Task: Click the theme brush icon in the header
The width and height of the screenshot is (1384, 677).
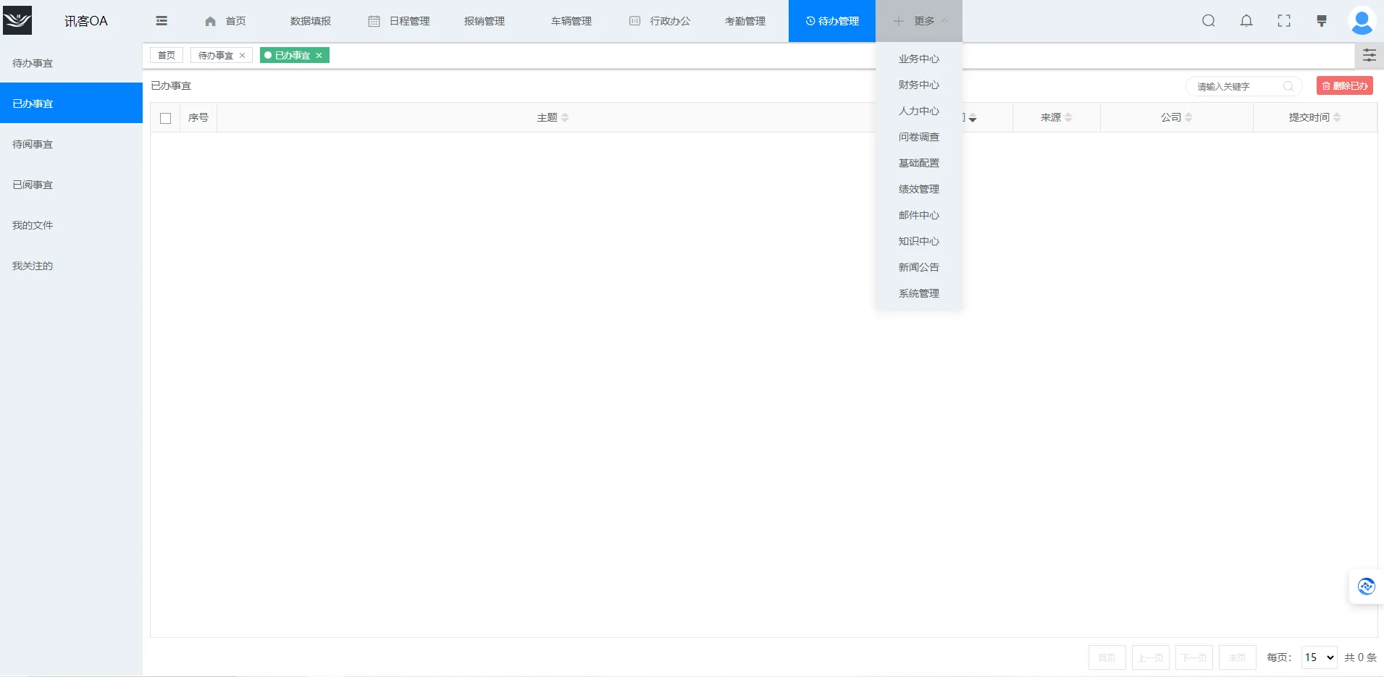Action: pyautogui.click(x=1322, y=21)
